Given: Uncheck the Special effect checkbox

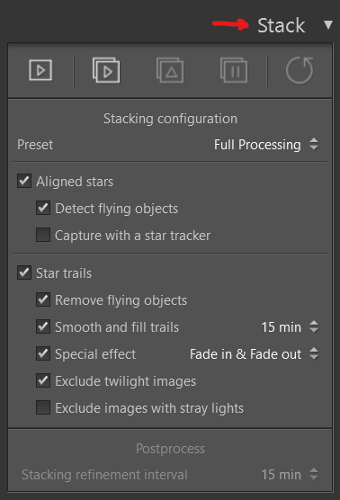Looking at the screenshot, I should [x=43, y=353].
